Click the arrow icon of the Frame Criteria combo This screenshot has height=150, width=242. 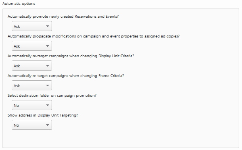coord(48,85)
